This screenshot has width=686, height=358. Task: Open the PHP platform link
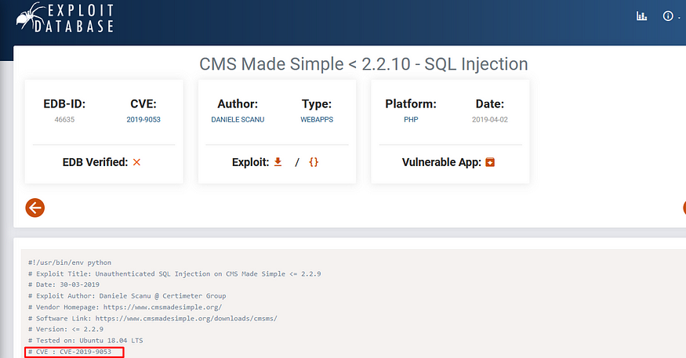pyautogui.click(x=411, y=119)
